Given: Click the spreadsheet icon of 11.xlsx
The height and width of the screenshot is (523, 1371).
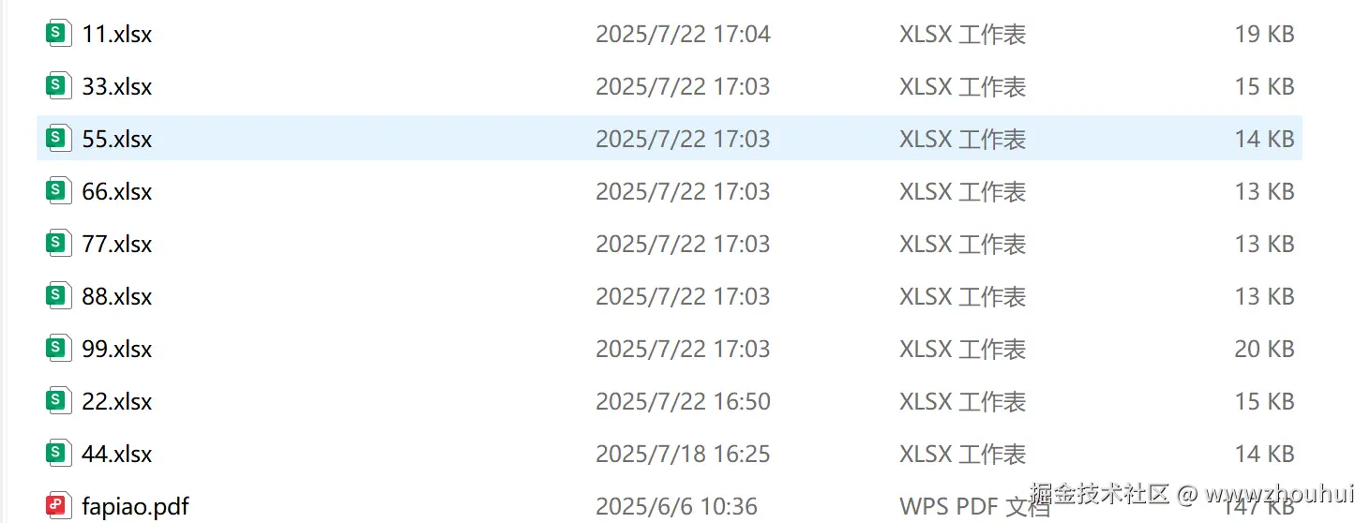Looking at the screenshot, I should click(x=58, y=34).
